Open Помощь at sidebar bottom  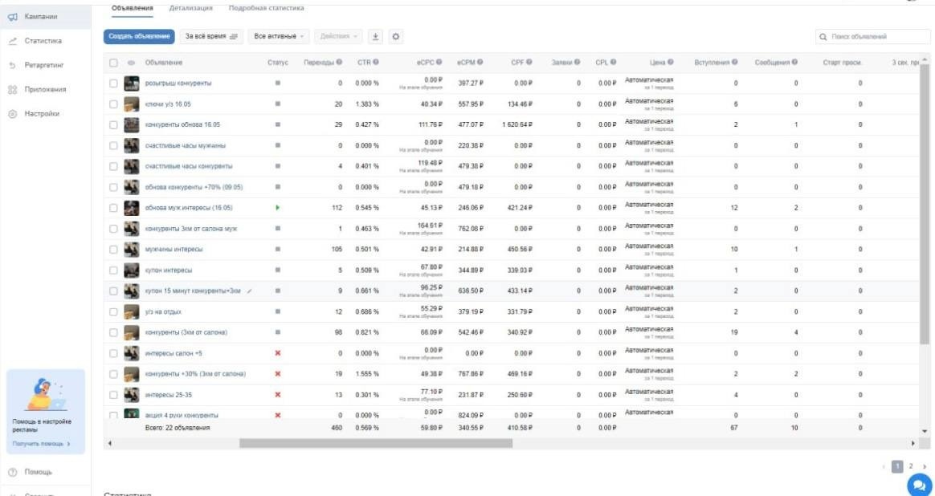click(x=39, y=472)
